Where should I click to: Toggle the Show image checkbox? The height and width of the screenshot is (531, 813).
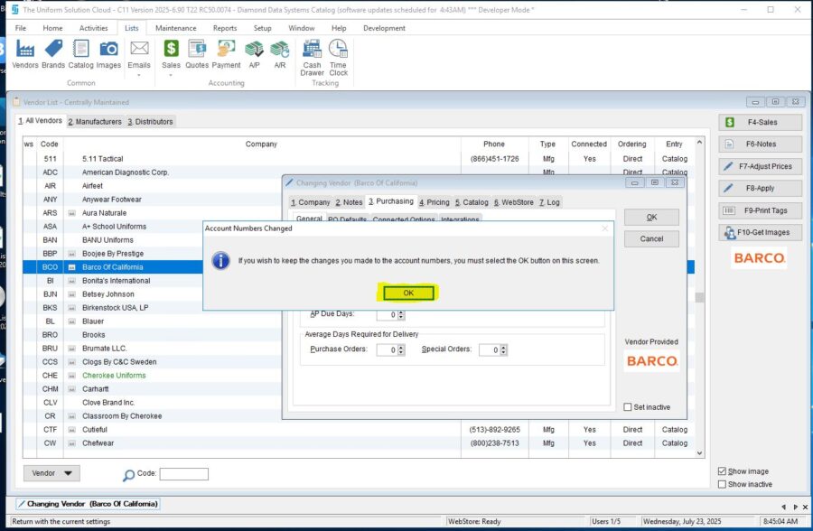(x=722, y=471)
